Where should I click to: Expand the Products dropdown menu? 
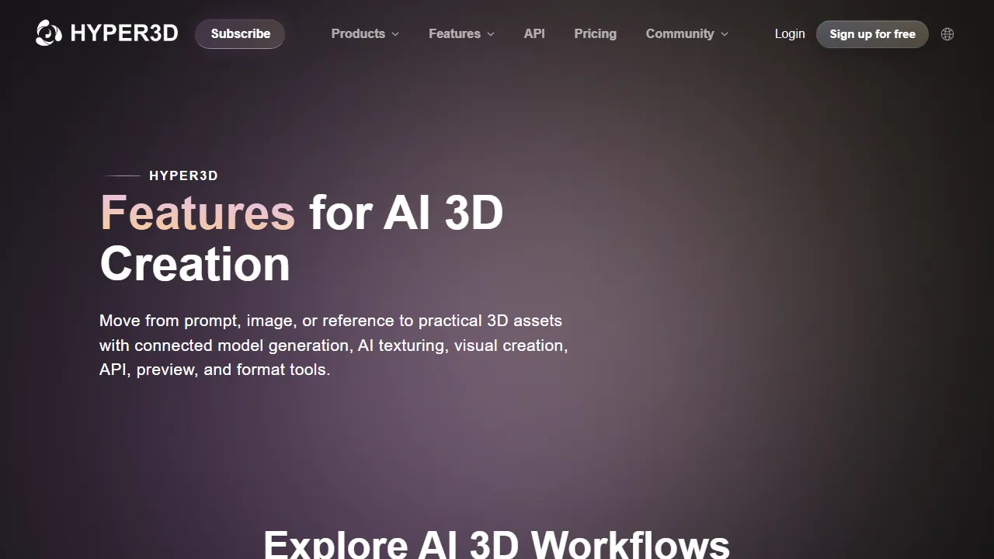pos(365,34)
